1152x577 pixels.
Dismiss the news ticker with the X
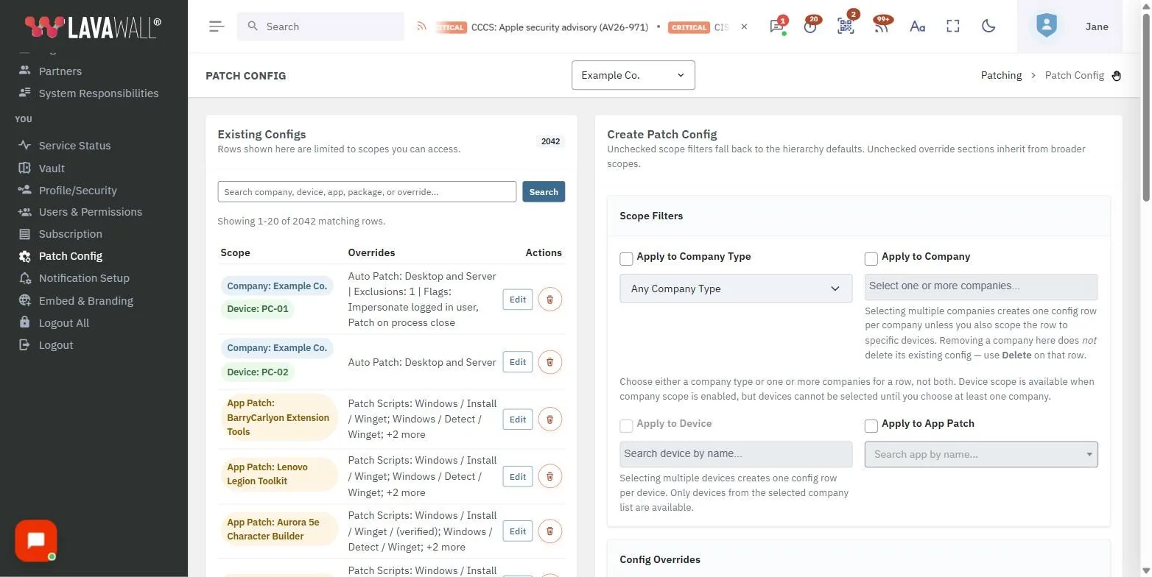click(744, 26)
